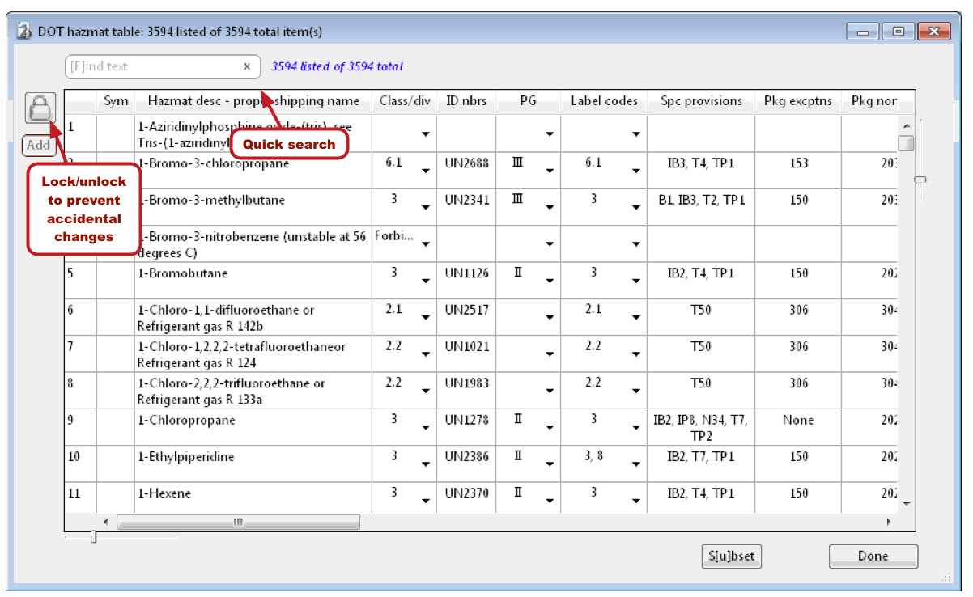The height and width of the screenshot is (597, 973).
Task: Open Class/div dropdown for 1-Chloropropane row
Action: pos(425,427)
